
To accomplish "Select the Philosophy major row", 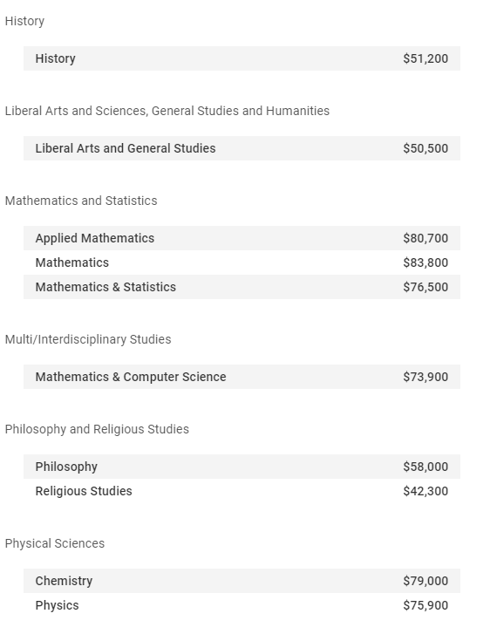I will [x=242, y=467].
